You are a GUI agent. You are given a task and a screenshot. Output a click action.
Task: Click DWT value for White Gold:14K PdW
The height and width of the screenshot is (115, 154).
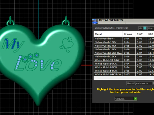pyautogui.click(x=140, y=74)
